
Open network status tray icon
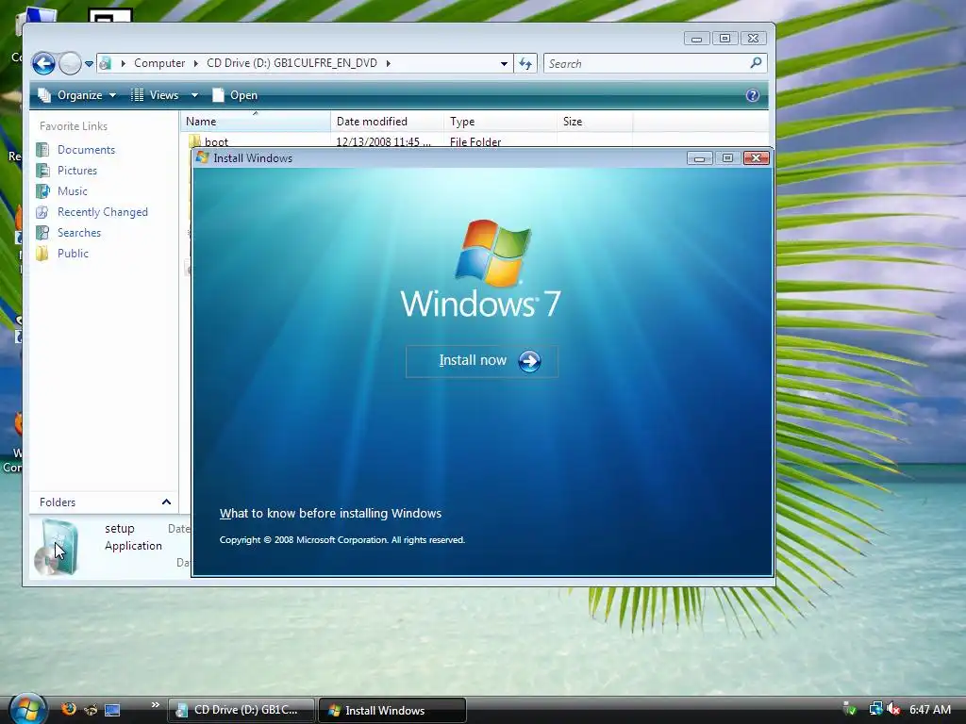[x=875, y=709]
